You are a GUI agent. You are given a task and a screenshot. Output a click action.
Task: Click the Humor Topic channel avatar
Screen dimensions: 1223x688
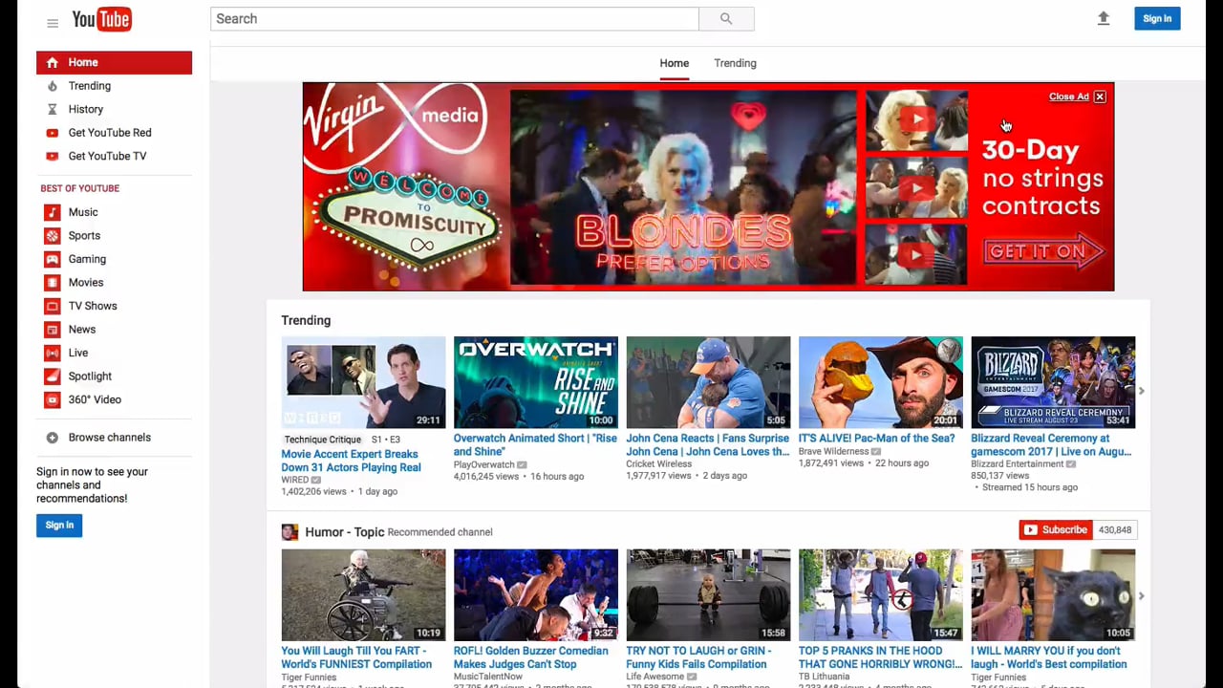pyautogui.click(x=290, y=531)
